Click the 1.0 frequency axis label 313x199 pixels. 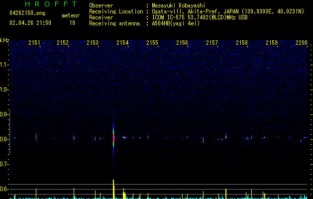coord(4,90)
